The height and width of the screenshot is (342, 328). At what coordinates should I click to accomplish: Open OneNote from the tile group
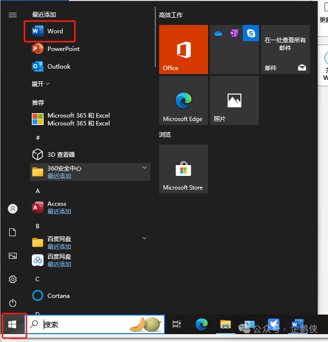click(x=234, y=33)
